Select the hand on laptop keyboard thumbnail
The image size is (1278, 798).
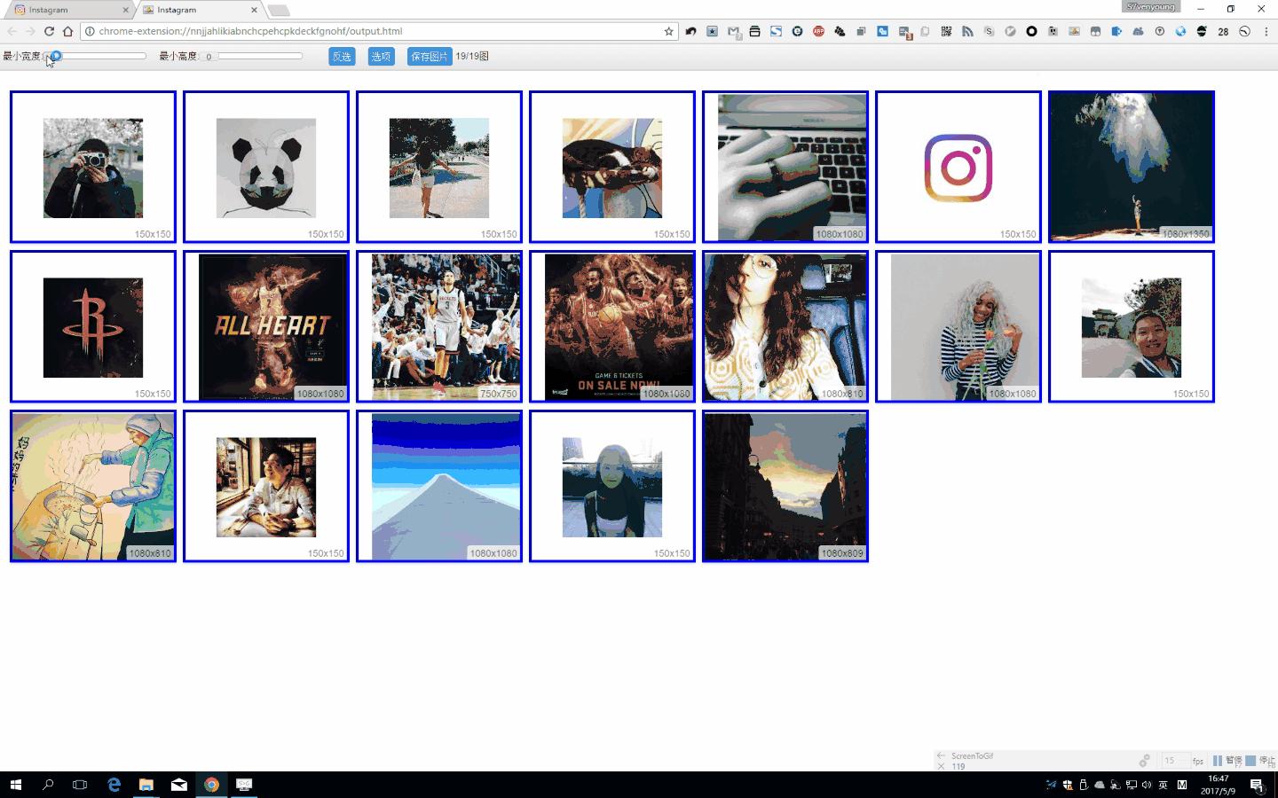[785, 167]
